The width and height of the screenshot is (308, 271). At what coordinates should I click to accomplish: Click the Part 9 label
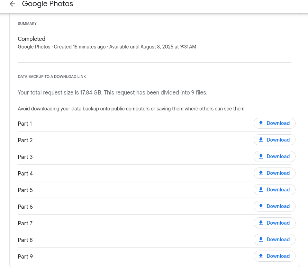click(25, 256)
